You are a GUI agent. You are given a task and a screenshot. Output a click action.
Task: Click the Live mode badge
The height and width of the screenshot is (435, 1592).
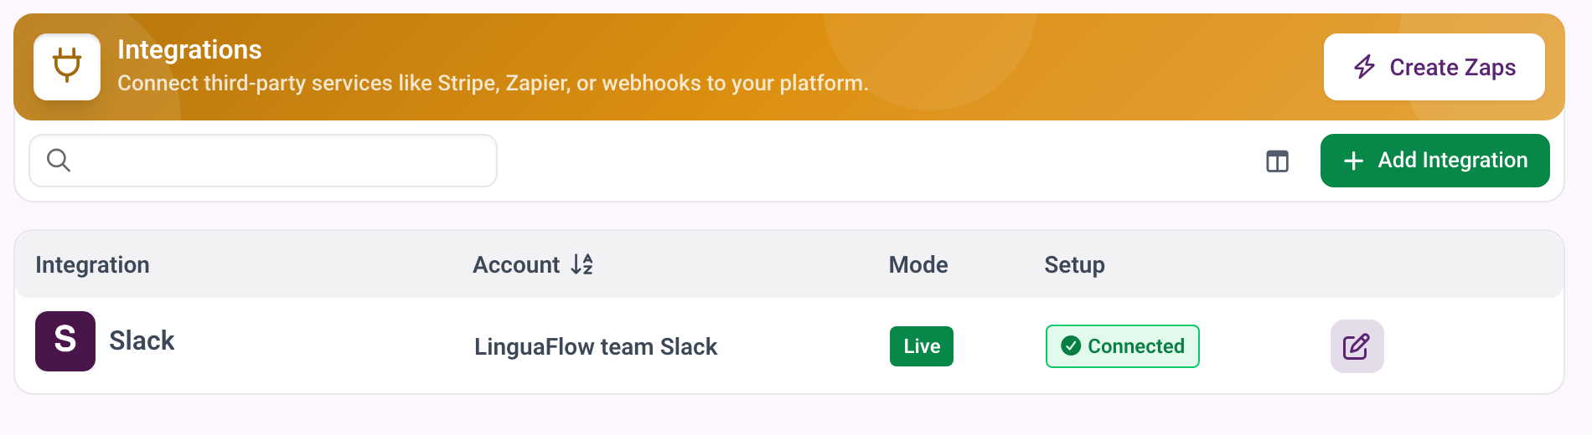click(922, 346)
